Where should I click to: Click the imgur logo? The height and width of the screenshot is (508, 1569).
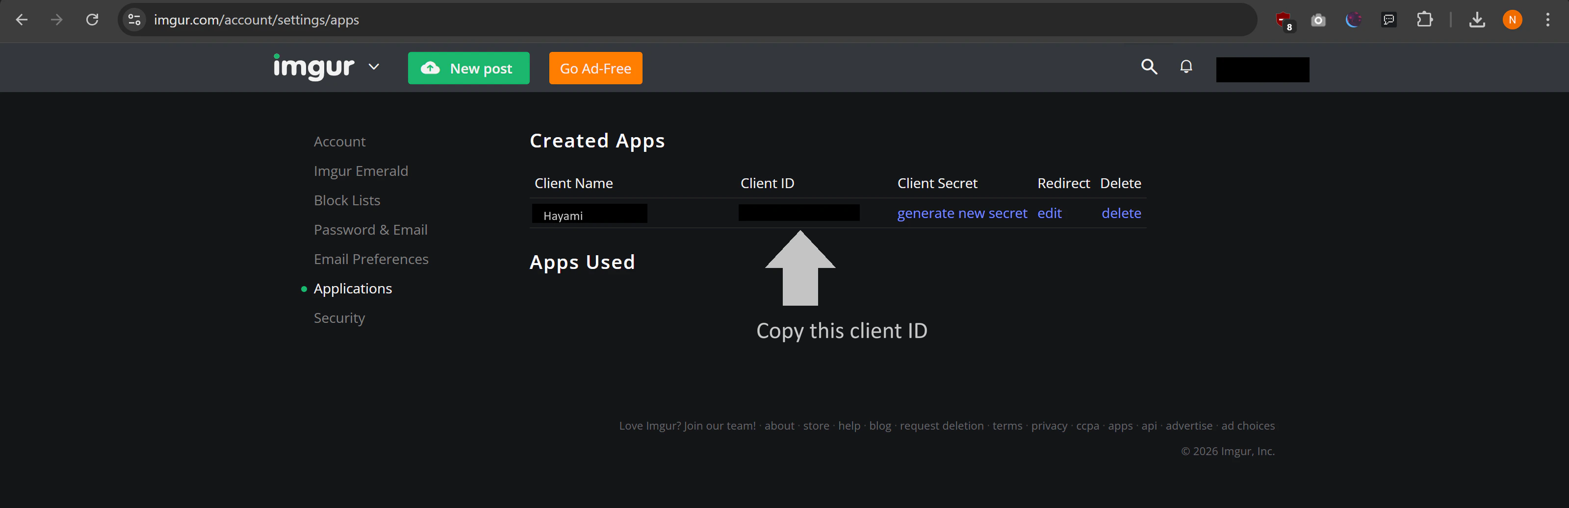(314, 67)
